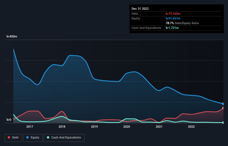
Task: Click the Cash And Equivalents tooltip label
Action: point(146,28)
